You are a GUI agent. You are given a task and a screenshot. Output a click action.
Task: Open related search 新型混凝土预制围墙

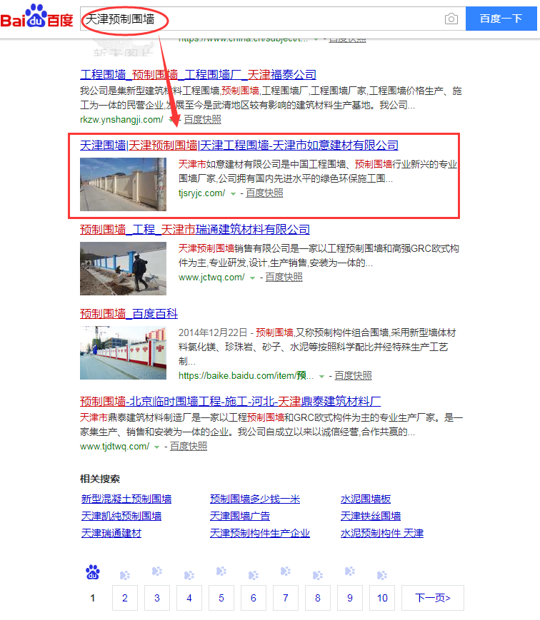point(126,499)
